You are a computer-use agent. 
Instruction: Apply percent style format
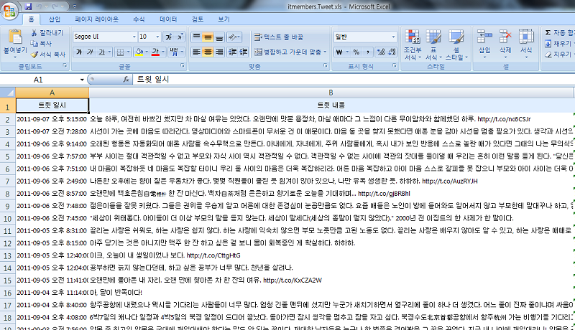tap(356, 52)
